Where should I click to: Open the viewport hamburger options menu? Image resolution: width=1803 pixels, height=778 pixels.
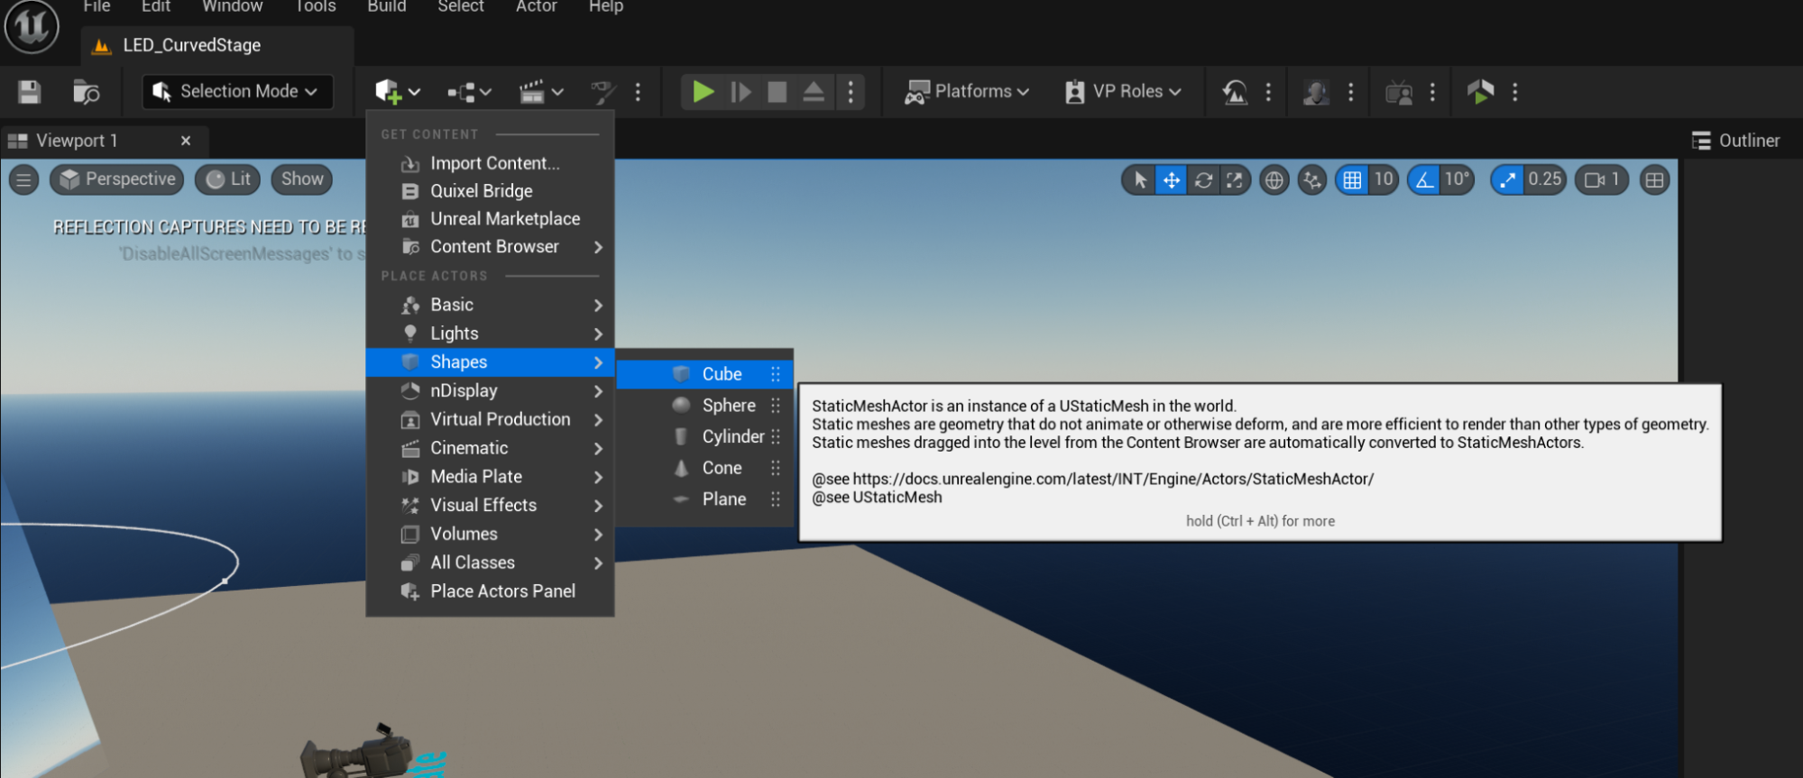pyautogui.click(x=23, y=179)
